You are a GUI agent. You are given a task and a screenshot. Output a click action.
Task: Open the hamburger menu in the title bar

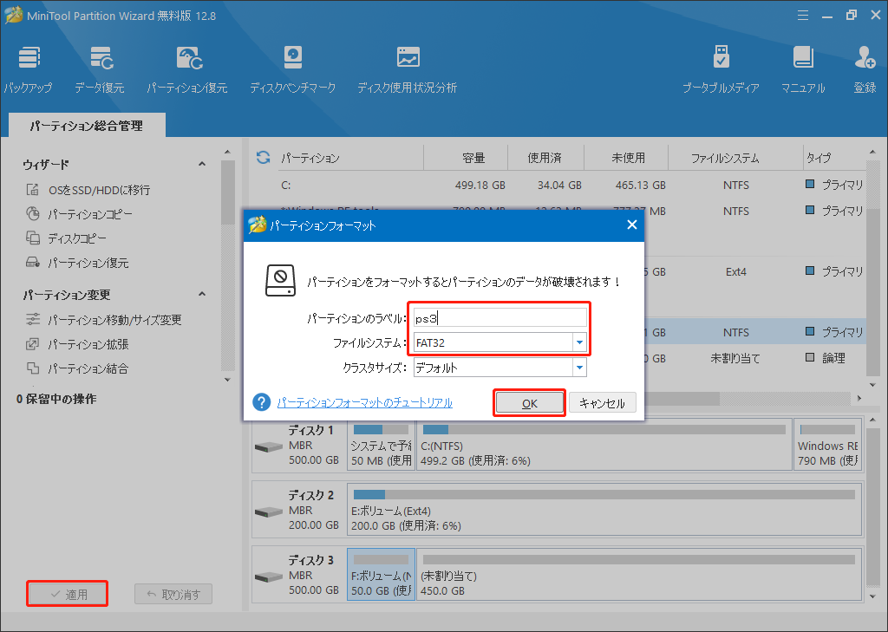[803, 16]
